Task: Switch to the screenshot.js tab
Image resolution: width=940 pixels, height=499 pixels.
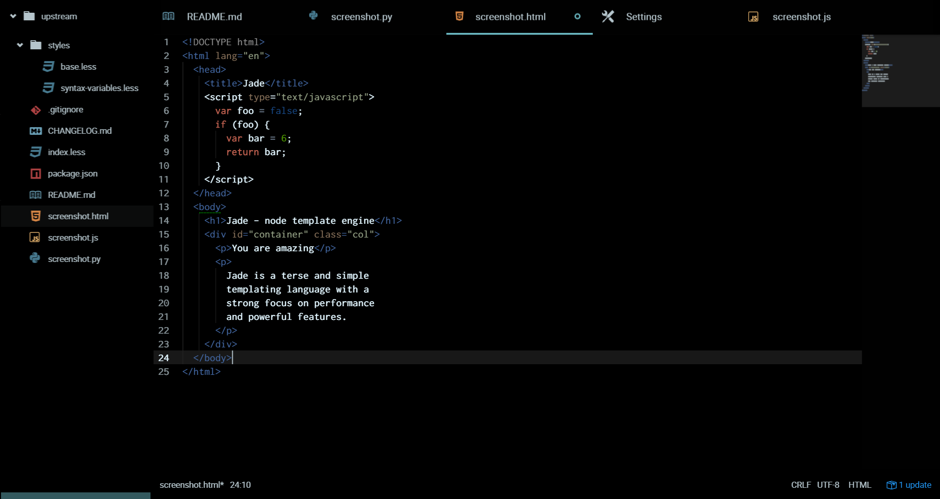Action: point(802,17)
